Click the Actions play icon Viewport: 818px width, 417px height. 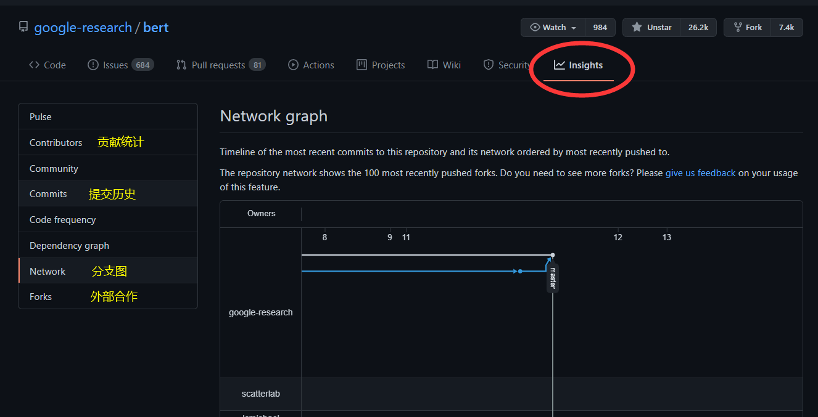click(x=293, y=65)
